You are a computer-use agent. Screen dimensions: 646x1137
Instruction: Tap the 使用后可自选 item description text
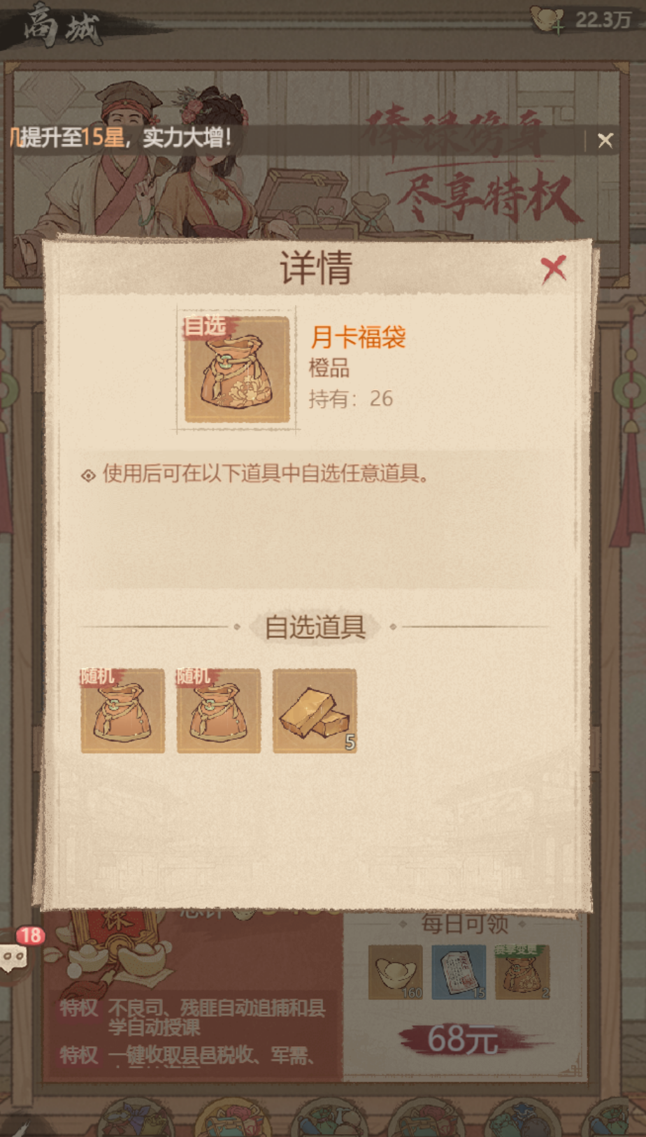(x=266, y=473)
